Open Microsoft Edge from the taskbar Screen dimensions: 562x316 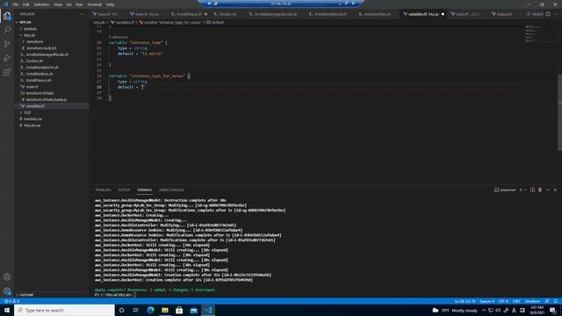pos(150,310)
